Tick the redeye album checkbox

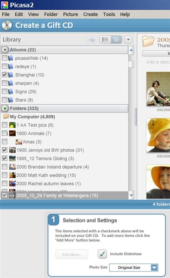[x=5, y=66]
